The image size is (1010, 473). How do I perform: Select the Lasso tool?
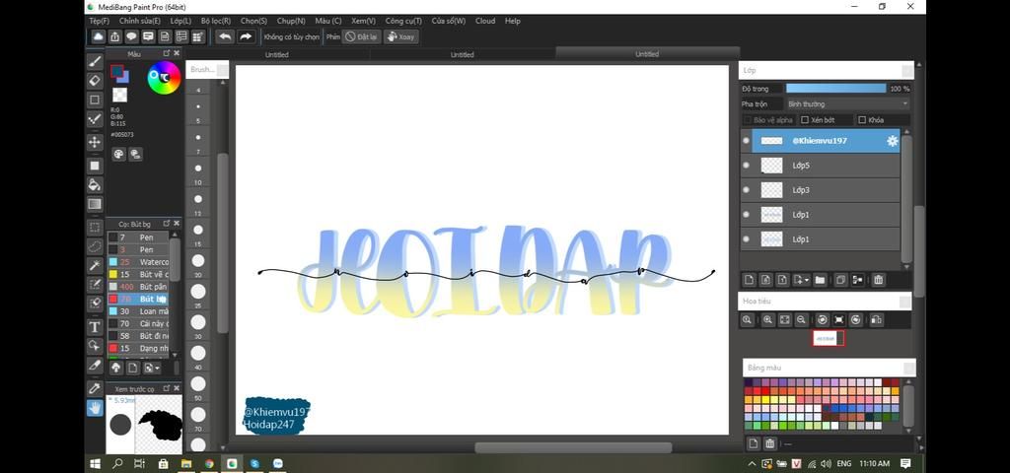[95, 245]
